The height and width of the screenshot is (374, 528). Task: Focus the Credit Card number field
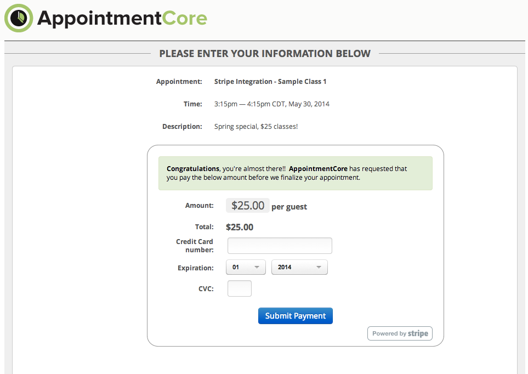[x=280, y=246]
